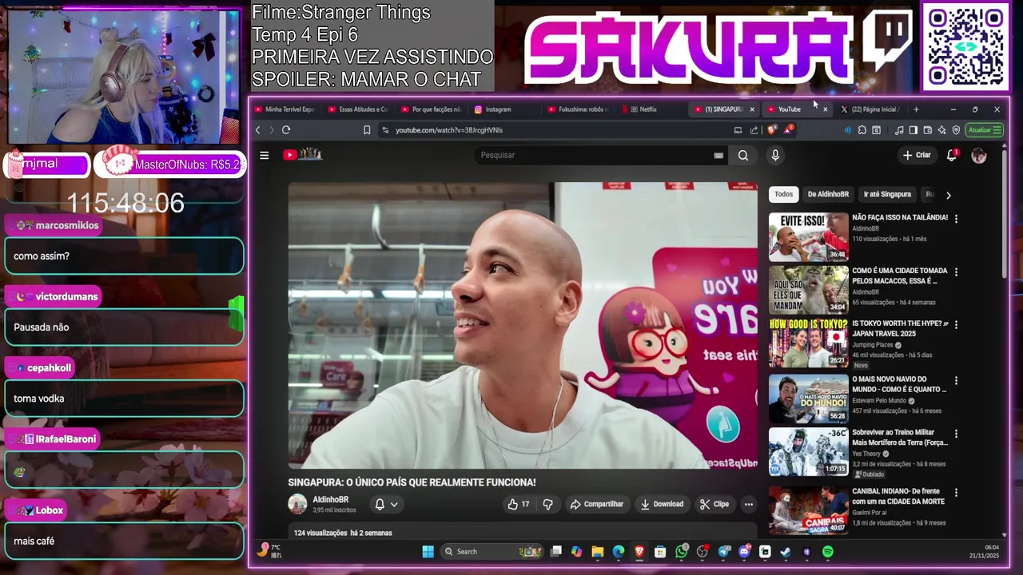The image size is (1023, 575).
Task: Open options for Sobreviver ao Treino Militar video
Action: [x=956, y=434]
